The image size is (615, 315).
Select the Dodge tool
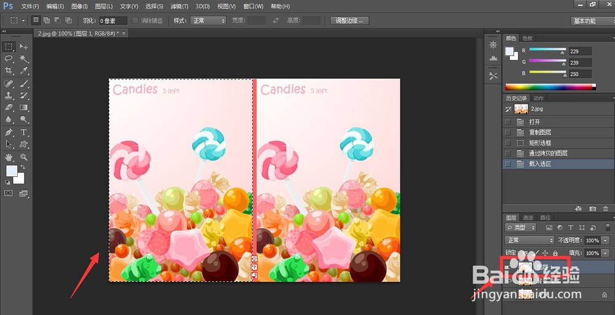tap(23, 119)
